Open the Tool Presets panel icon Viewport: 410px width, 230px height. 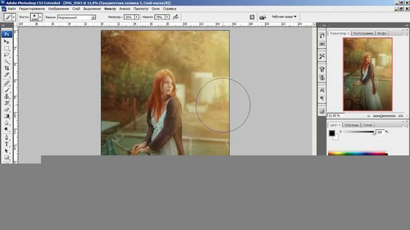[x=322, y=56]
